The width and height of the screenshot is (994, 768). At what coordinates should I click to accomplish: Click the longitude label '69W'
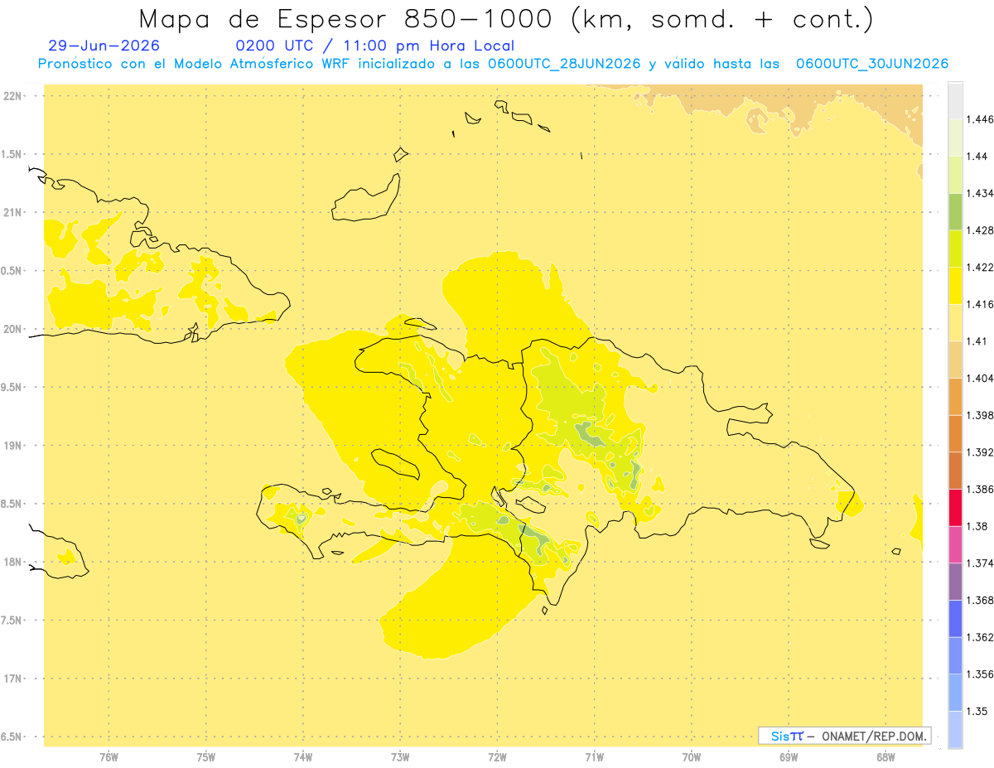(x=789, y=756)
